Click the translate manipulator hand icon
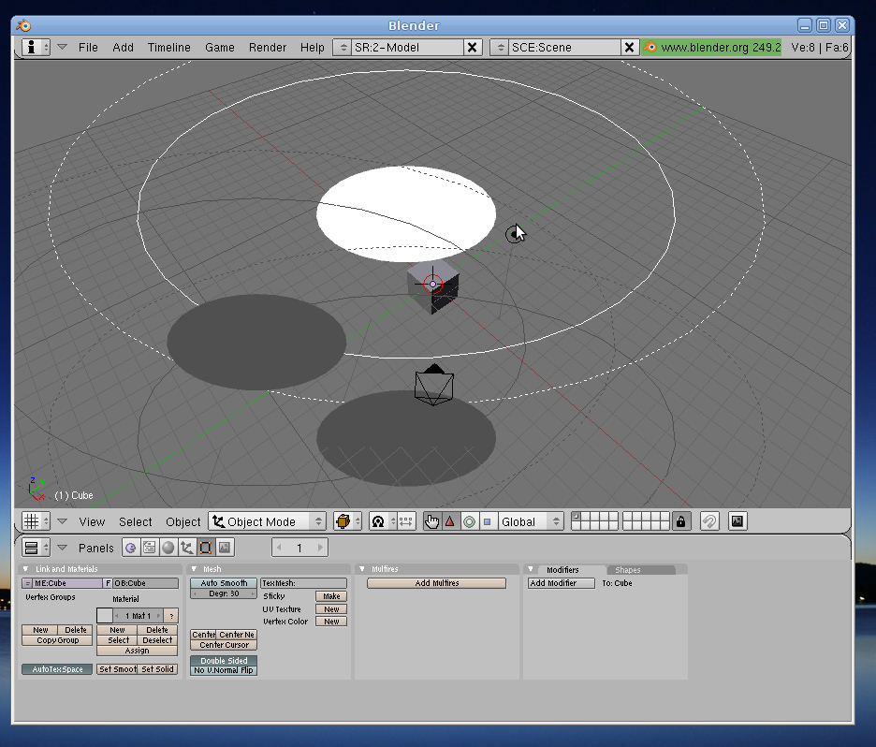Viewport: 876px width, 747px height. point(431,521)
